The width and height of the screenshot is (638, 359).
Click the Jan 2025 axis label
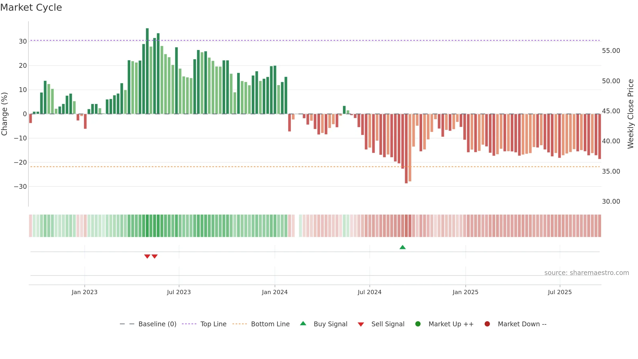pos(465,292)
